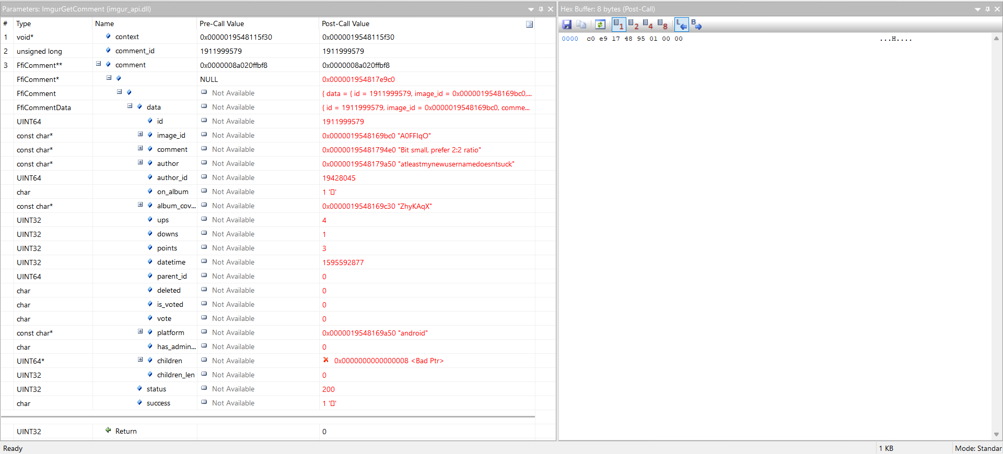Viewport: 1003px width, 454px height.
Task: Collapse the comment FfiComment** node
Action: [x=98, y=64]
